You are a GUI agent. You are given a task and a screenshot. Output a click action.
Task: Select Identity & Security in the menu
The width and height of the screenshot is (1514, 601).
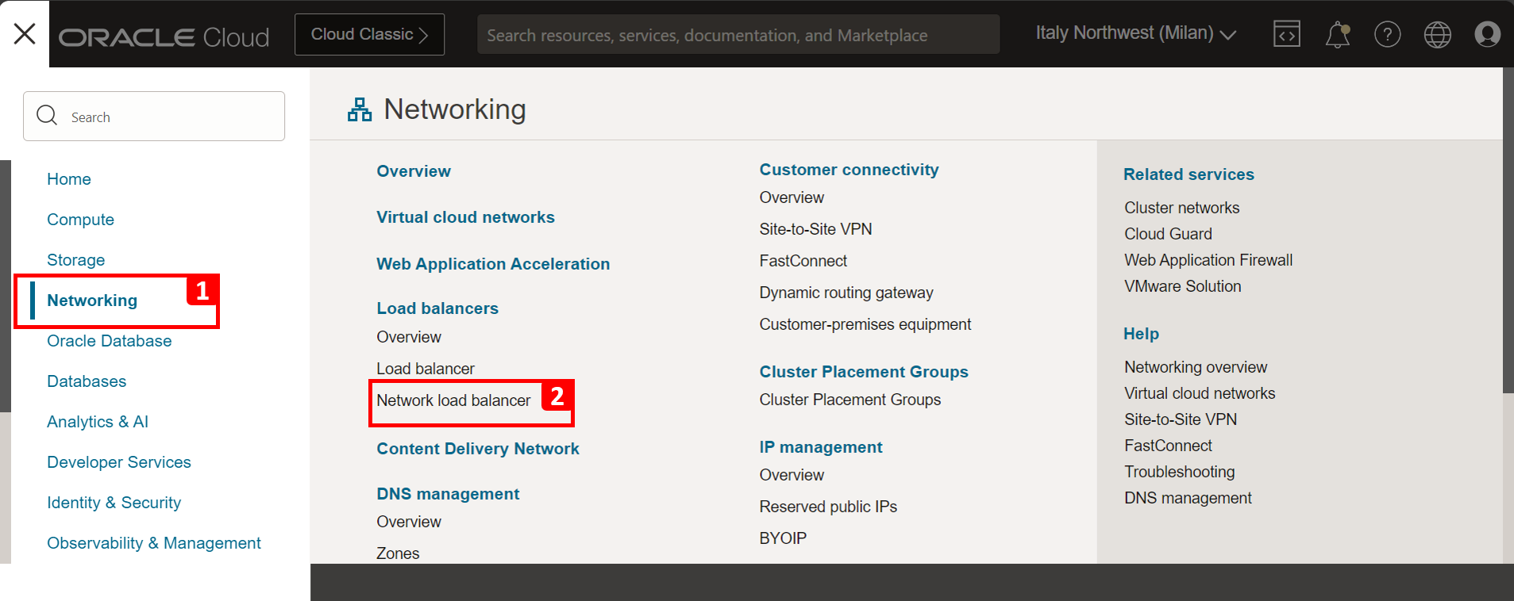click(x=114, y=503)
